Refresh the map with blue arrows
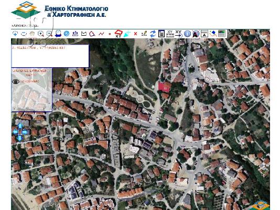 (153, 34)
